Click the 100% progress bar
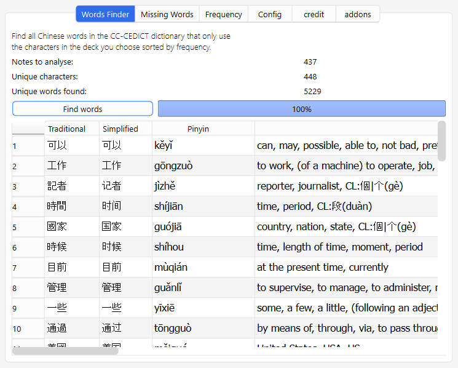Viewport: 458px width, 368px height. click(301, 109)
